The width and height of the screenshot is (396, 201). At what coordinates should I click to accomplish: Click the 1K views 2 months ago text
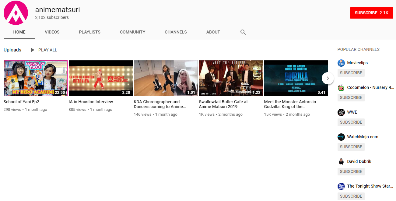click(221, 115)
